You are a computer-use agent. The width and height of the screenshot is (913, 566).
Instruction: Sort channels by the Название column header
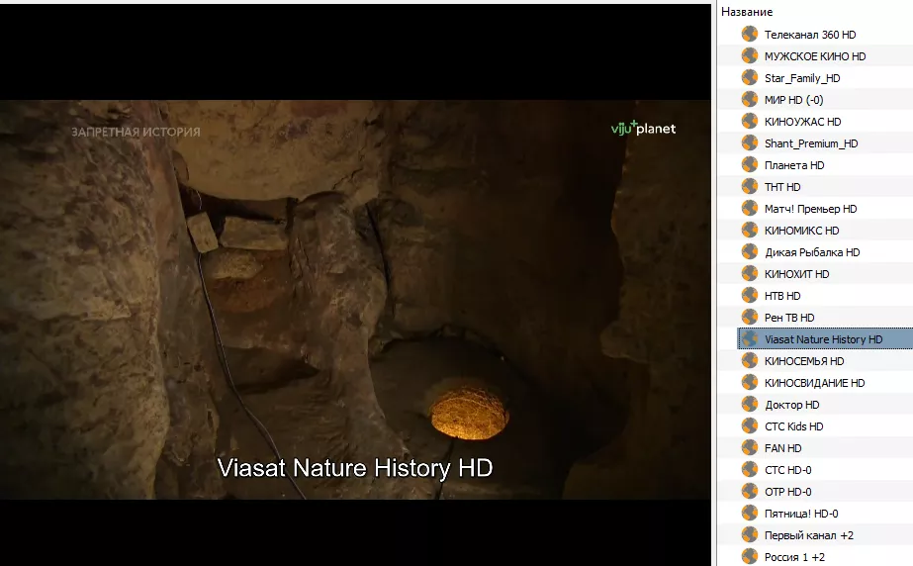747,12
